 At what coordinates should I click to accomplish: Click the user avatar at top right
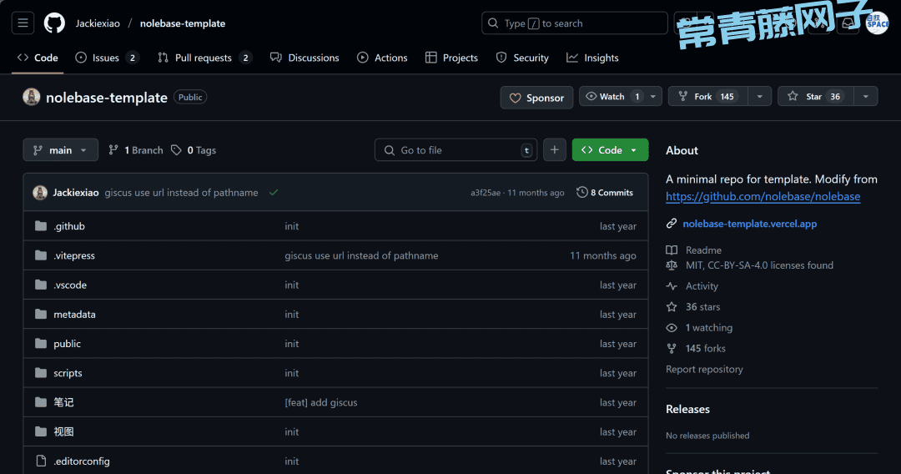878,23
